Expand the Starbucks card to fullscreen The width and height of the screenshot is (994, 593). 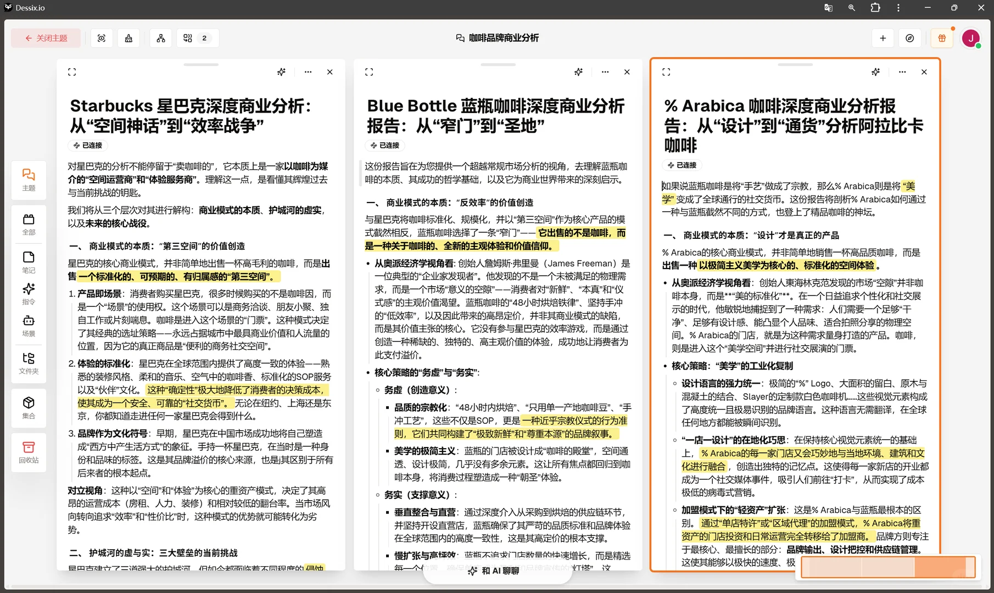click(71, 71)
